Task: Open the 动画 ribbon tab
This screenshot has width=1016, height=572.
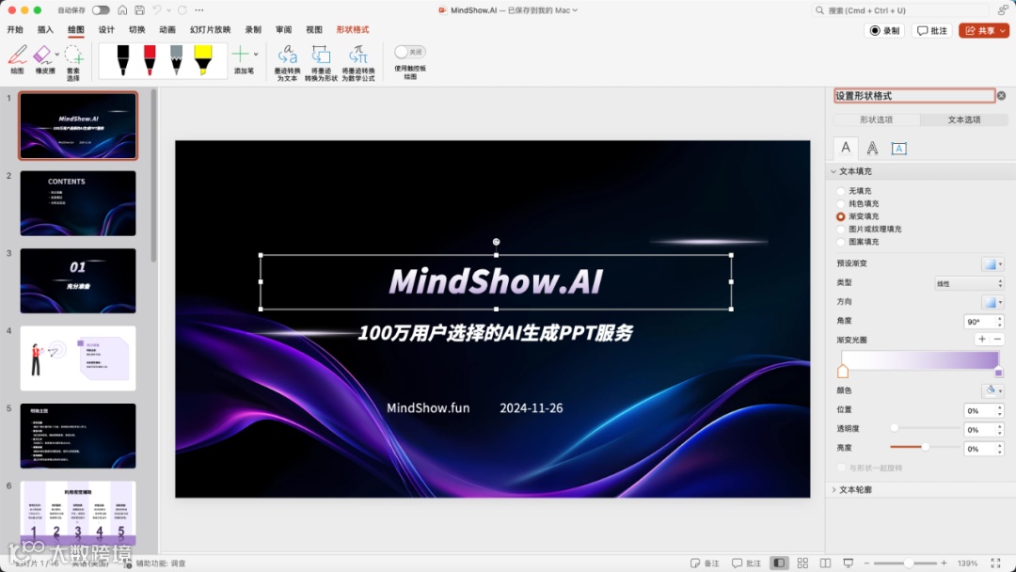Action: pos(167,30)
